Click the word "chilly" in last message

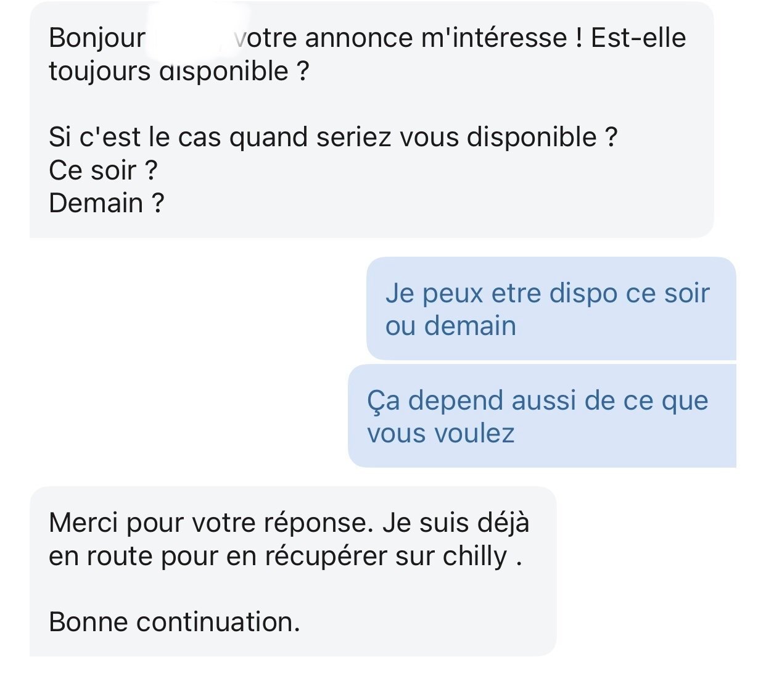[474, 557]
